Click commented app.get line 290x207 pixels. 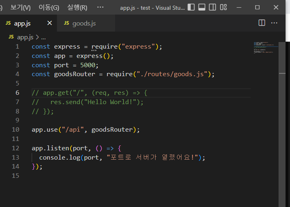(90, 93)
